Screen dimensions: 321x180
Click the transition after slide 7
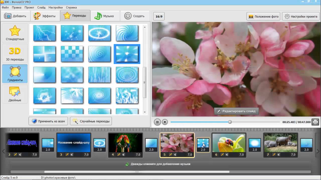coord(306,145)
